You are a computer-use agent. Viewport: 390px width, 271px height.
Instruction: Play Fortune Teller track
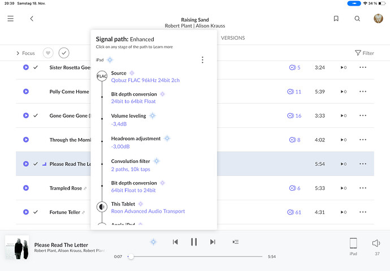coord(26,212)
